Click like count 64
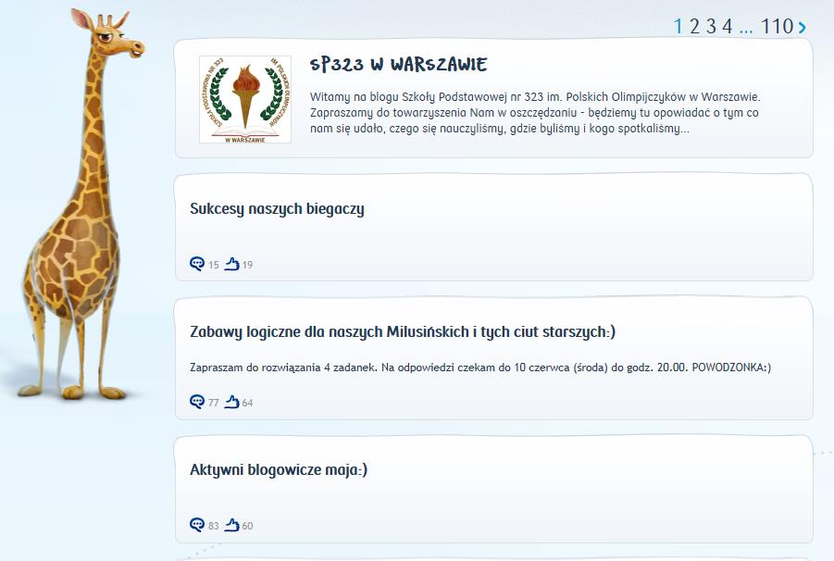The height and width of the screenshot is (561, 834). click(248, 403)
